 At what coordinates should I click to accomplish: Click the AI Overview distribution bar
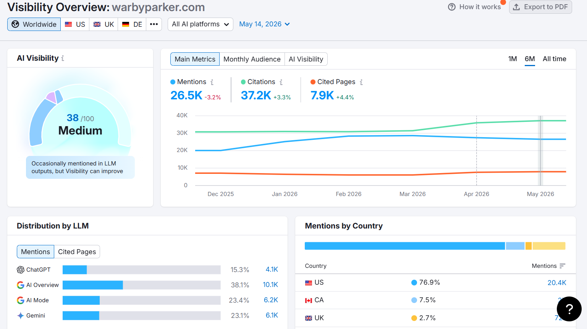tap(142, 285)
